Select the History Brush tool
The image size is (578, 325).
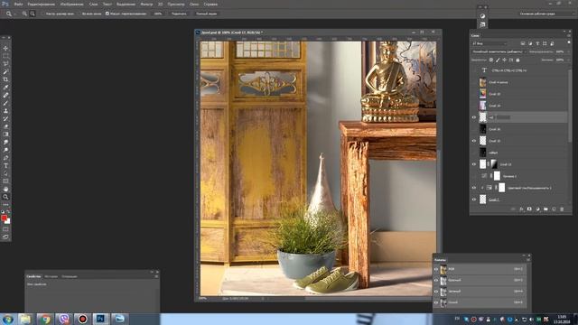(5, 118)
